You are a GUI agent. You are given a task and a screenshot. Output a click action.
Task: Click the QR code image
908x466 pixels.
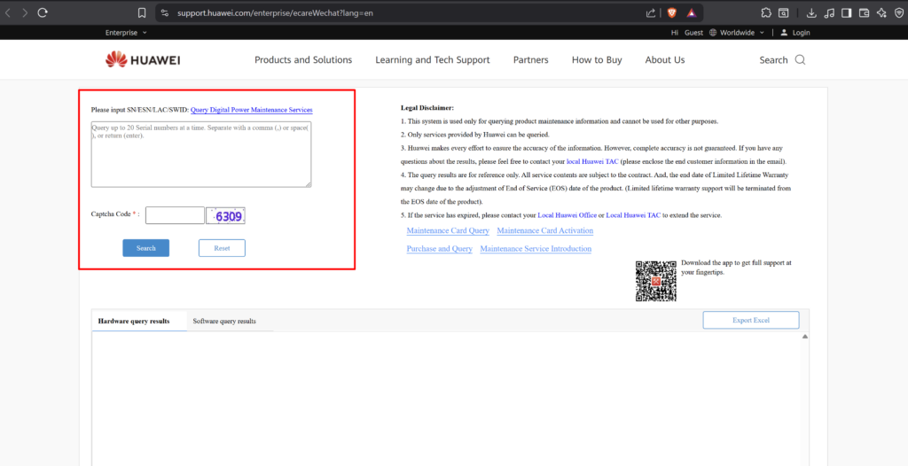coord(655,281)
